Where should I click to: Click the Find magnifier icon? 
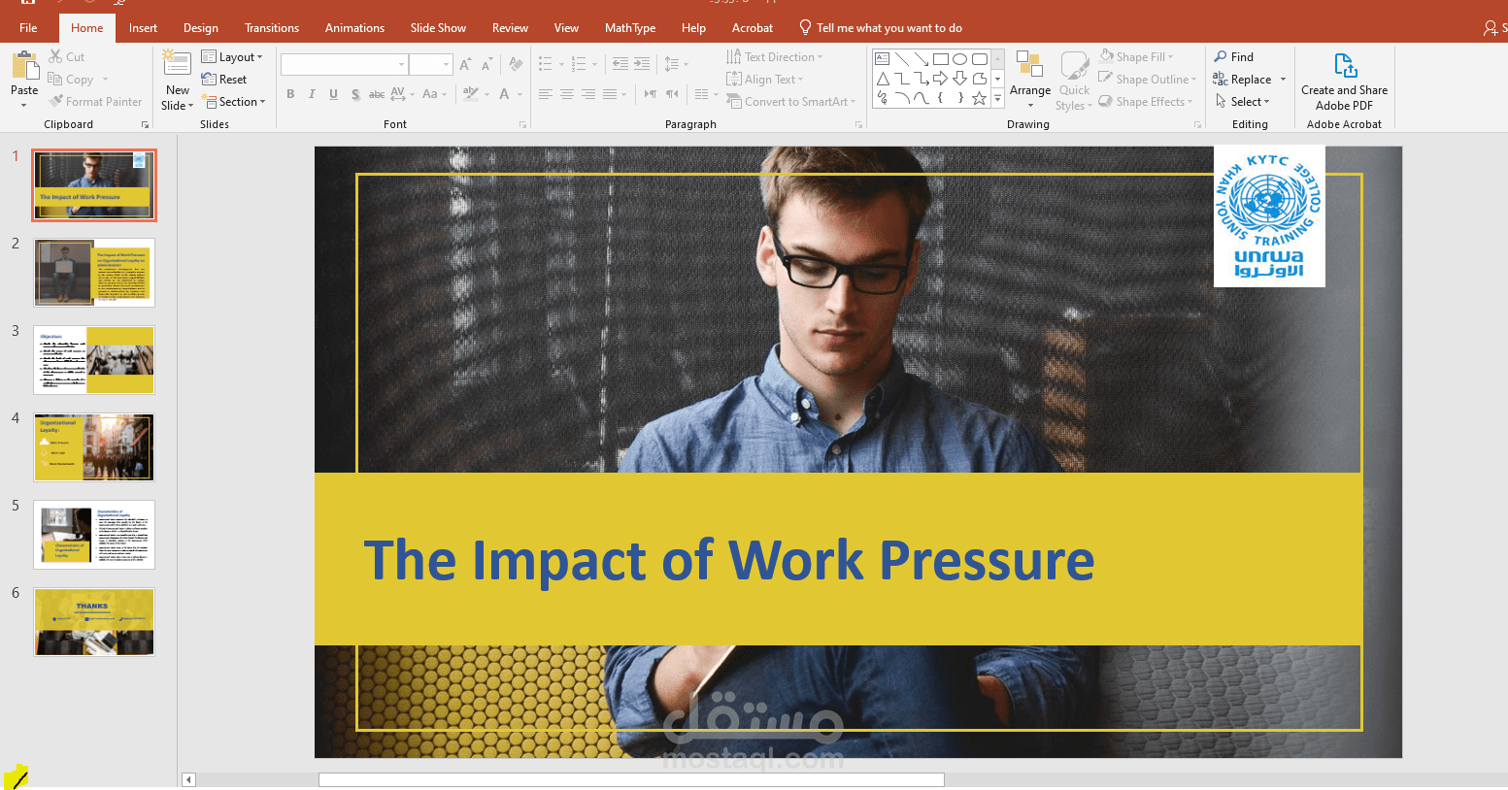point(1221,57)
